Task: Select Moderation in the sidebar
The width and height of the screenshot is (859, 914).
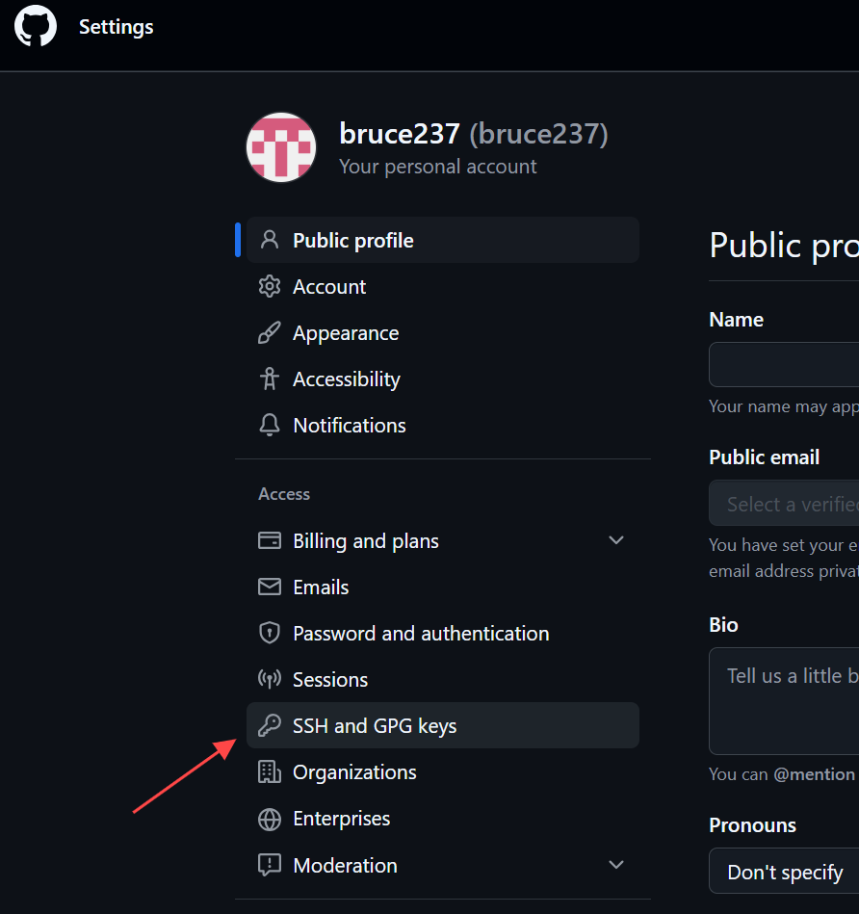Action: tap(443, 865)
